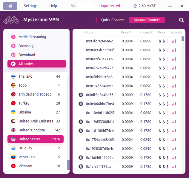Open the Help menu

(53, 6)
